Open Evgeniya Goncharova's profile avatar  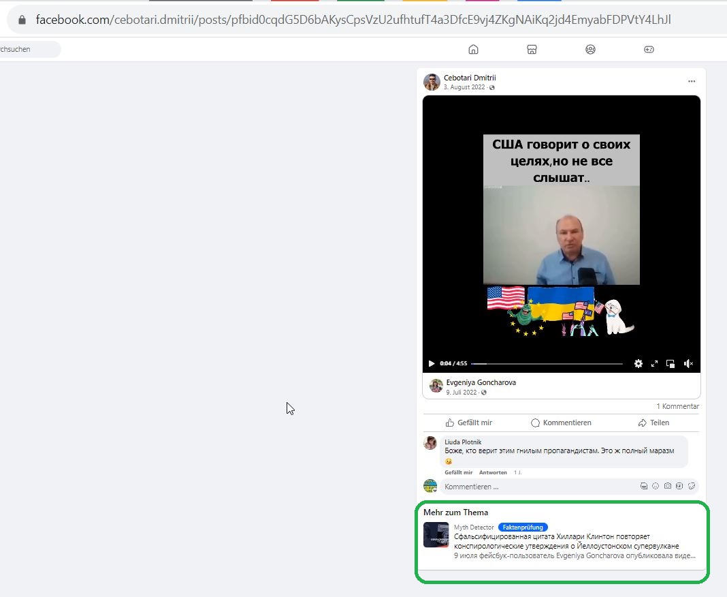[436, 386]
